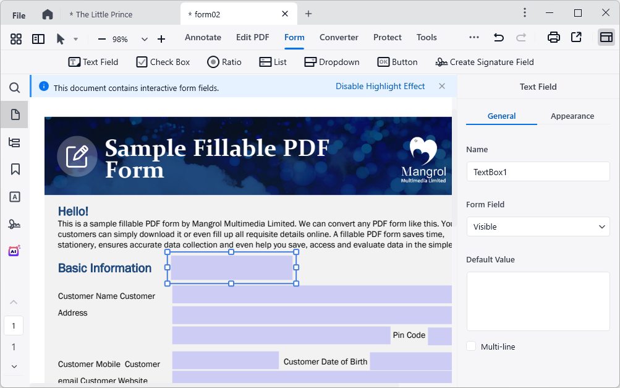Expand the cursor tool dropdown arrow
This screenshot has width=620, height=388.
coord(75,39)
